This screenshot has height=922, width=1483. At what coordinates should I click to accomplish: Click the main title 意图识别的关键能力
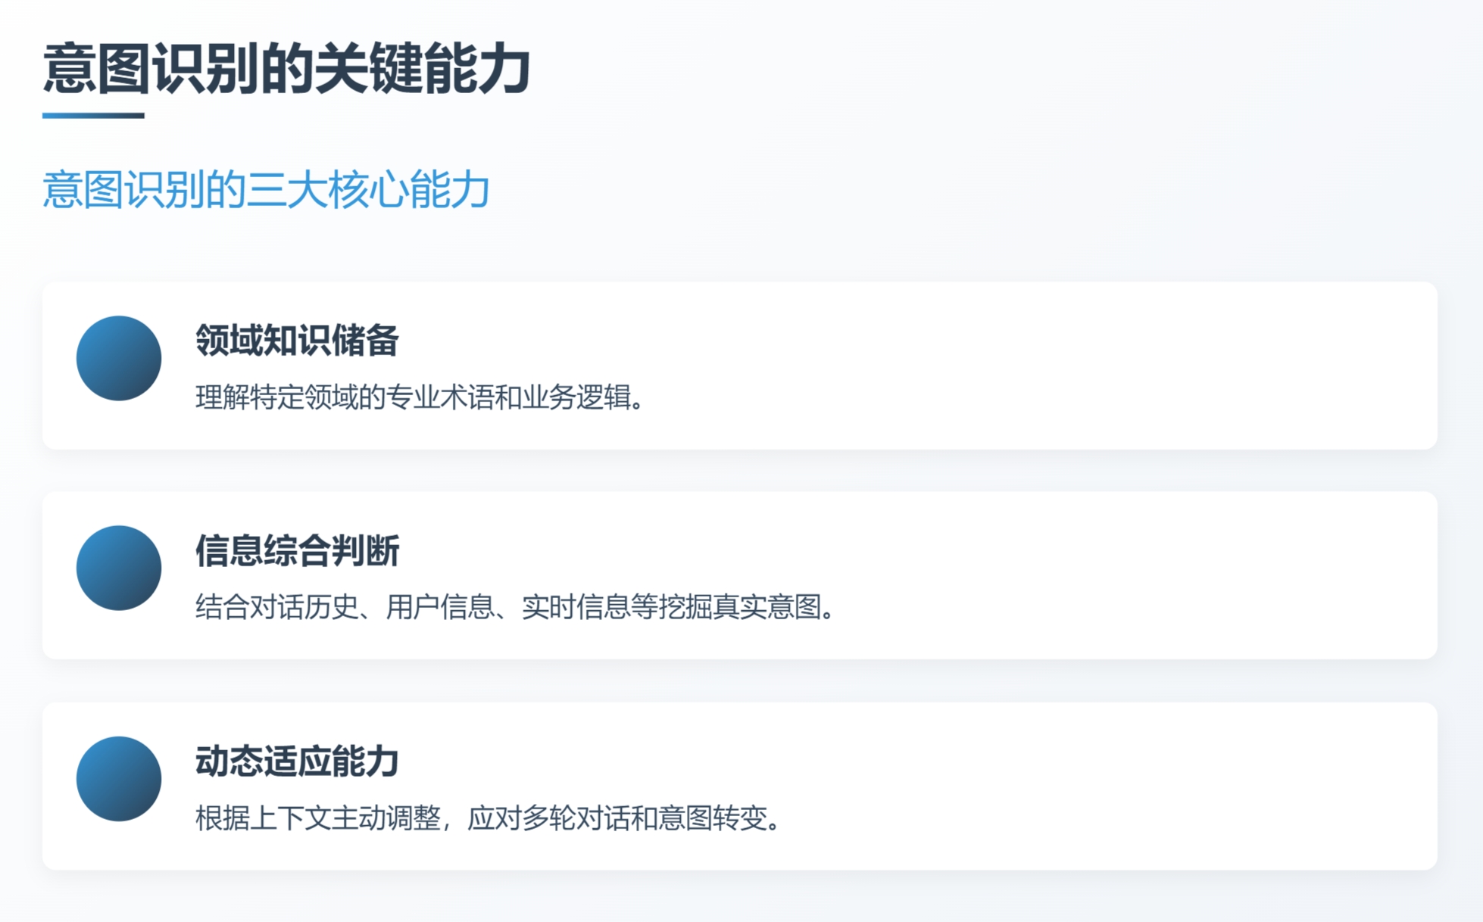[x=286, y=69]
